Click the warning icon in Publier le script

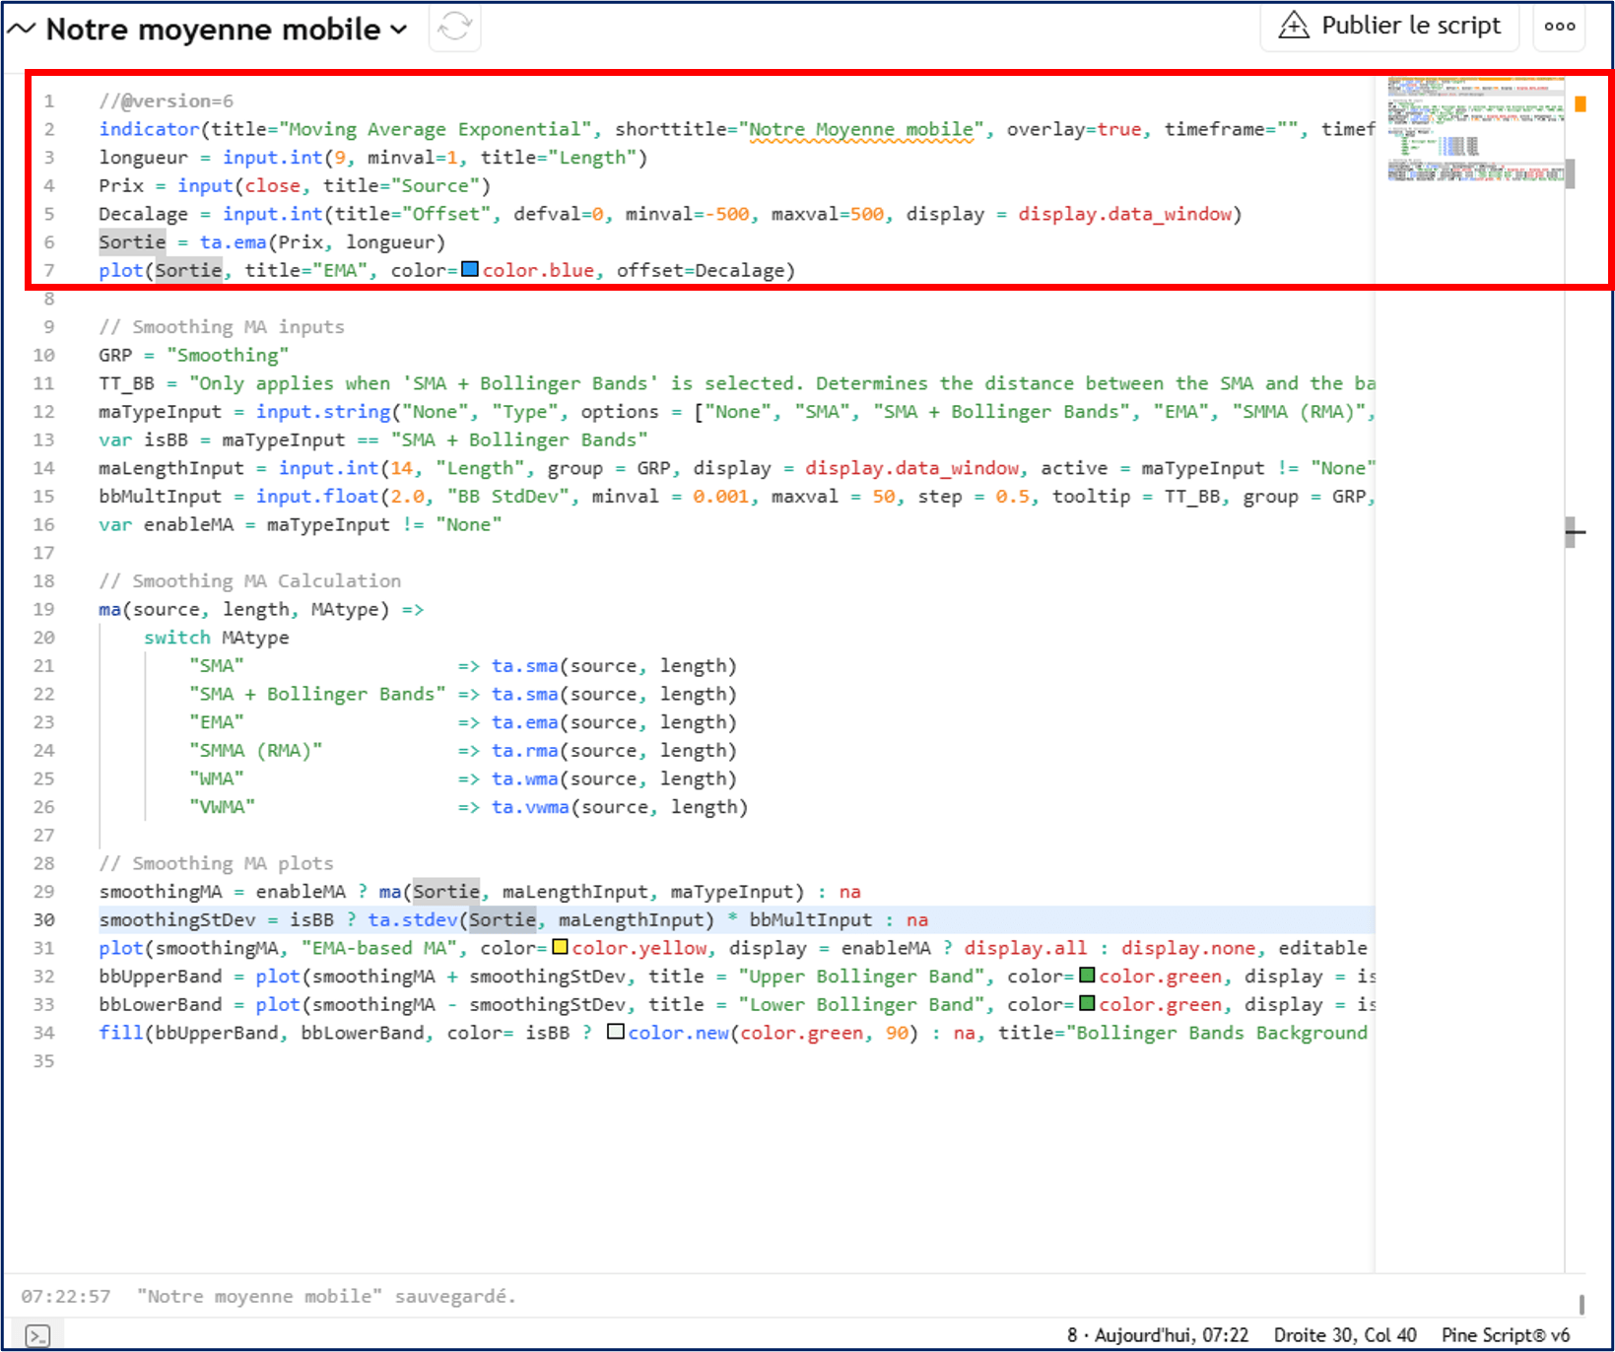click(1293, 26)
